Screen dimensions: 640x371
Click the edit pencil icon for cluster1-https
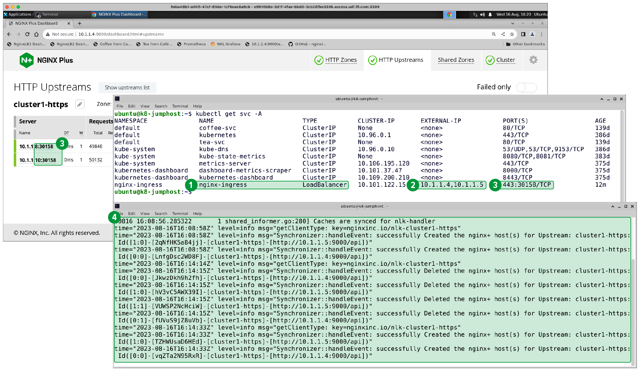click(x=79, y=105)
